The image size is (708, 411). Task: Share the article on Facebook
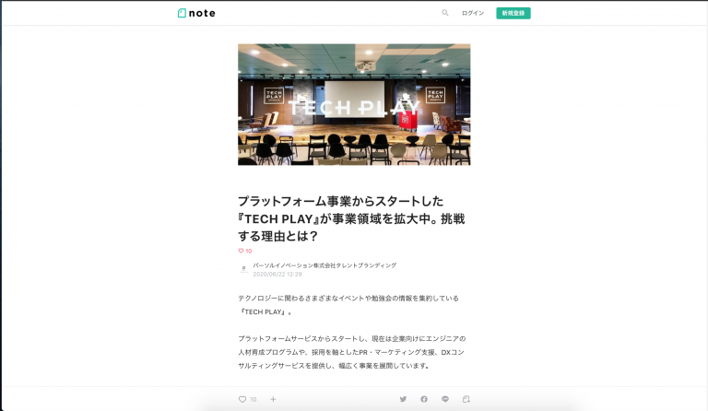424,399
